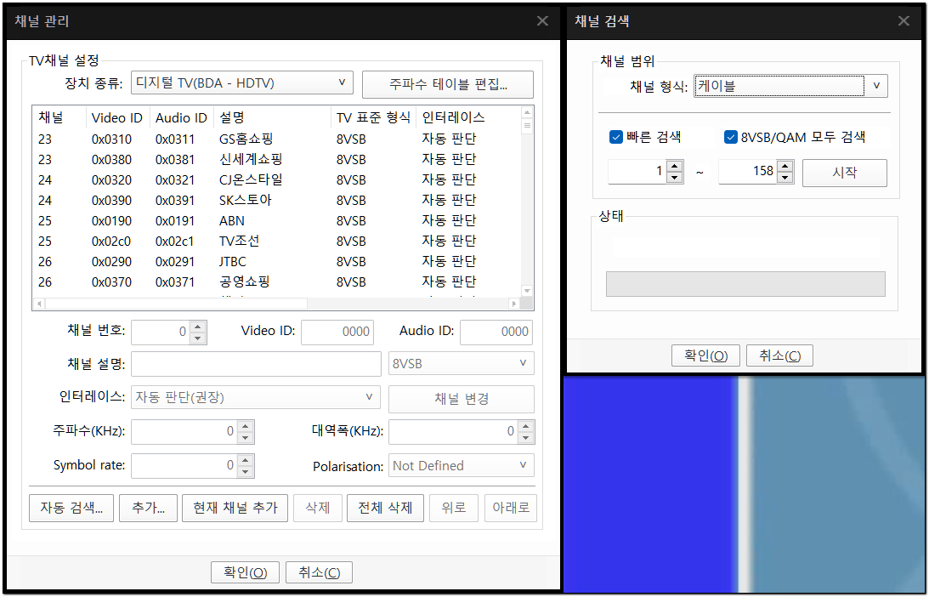Decrease the end channel 158 with down arrow
This screenshot has height=597, width=929.
click(785, 178)
